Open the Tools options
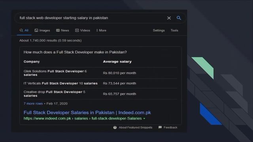The height and width of the screenshot is (142, 253). [x=174, y=30]
